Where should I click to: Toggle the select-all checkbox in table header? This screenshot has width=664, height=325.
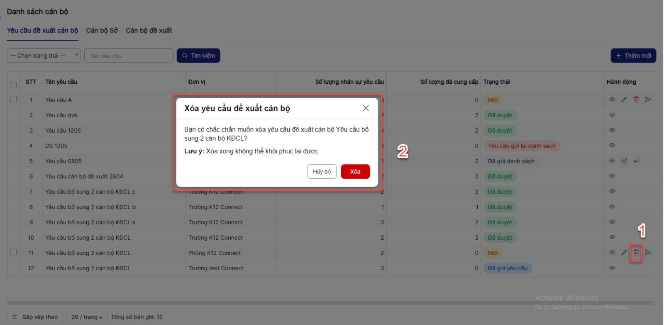tap(13, 85)
